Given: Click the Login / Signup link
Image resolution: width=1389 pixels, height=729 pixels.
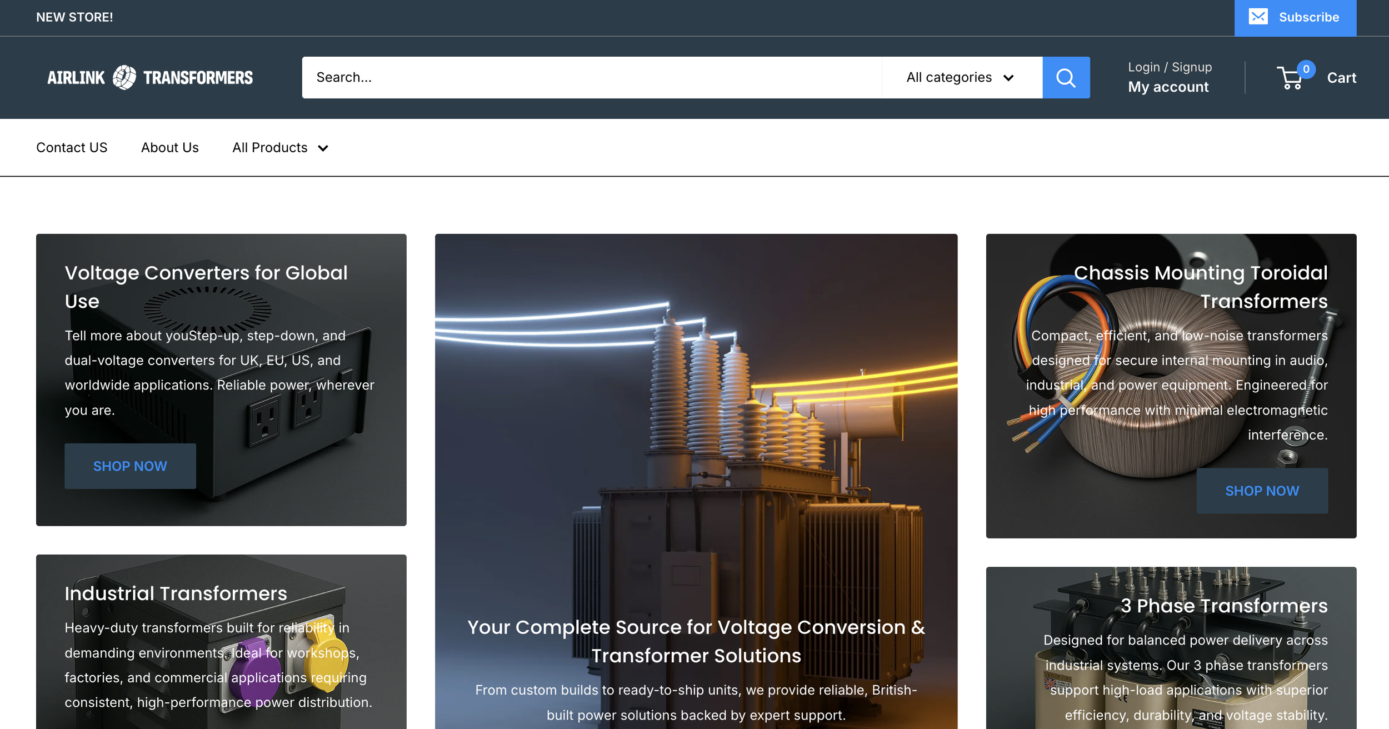Looking at the screenshot, I should (1170, 67).
